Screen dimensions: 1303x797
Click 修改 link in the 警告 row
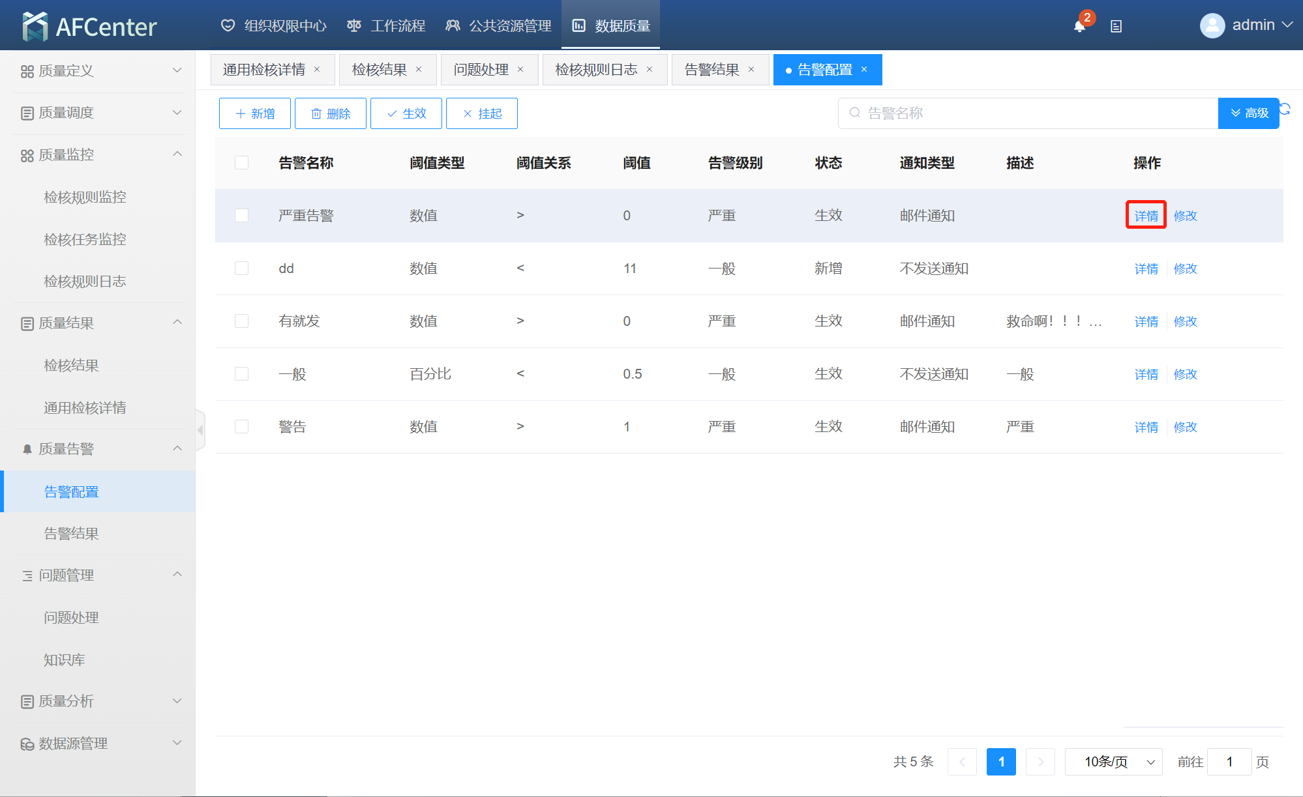[1185, 427]
